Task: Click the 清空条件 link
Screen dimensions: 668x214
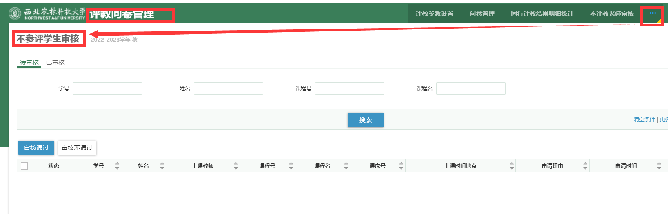Action: (x=644, y=119)
